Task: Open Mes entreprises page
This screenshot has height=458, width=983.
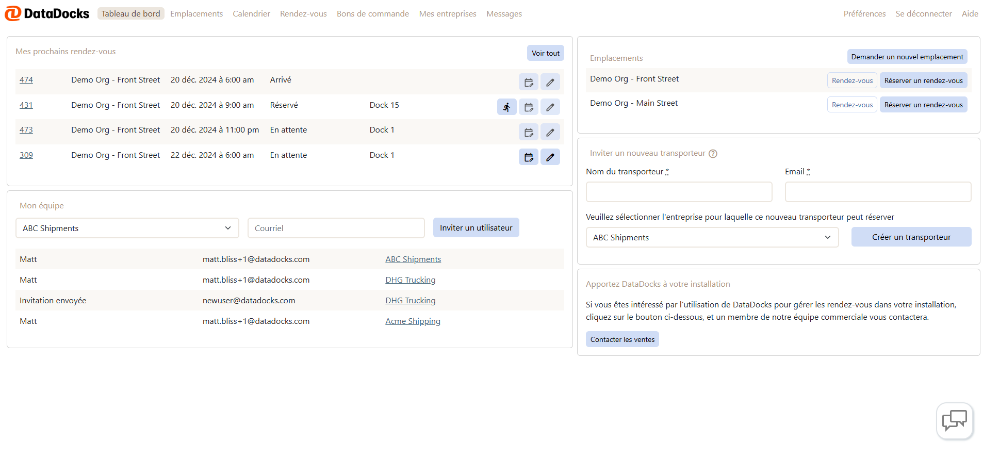Action: coord(448,13)
